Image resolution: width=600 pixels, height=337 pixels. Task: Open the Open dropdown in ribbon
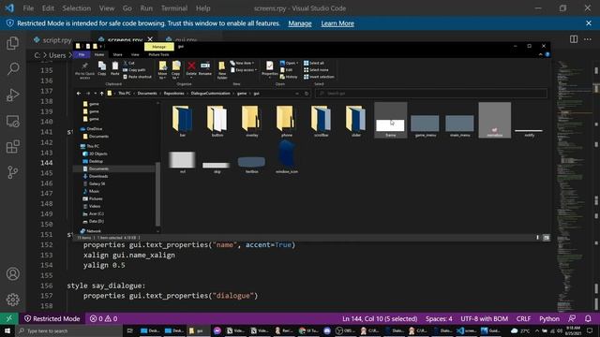point(289,63)
